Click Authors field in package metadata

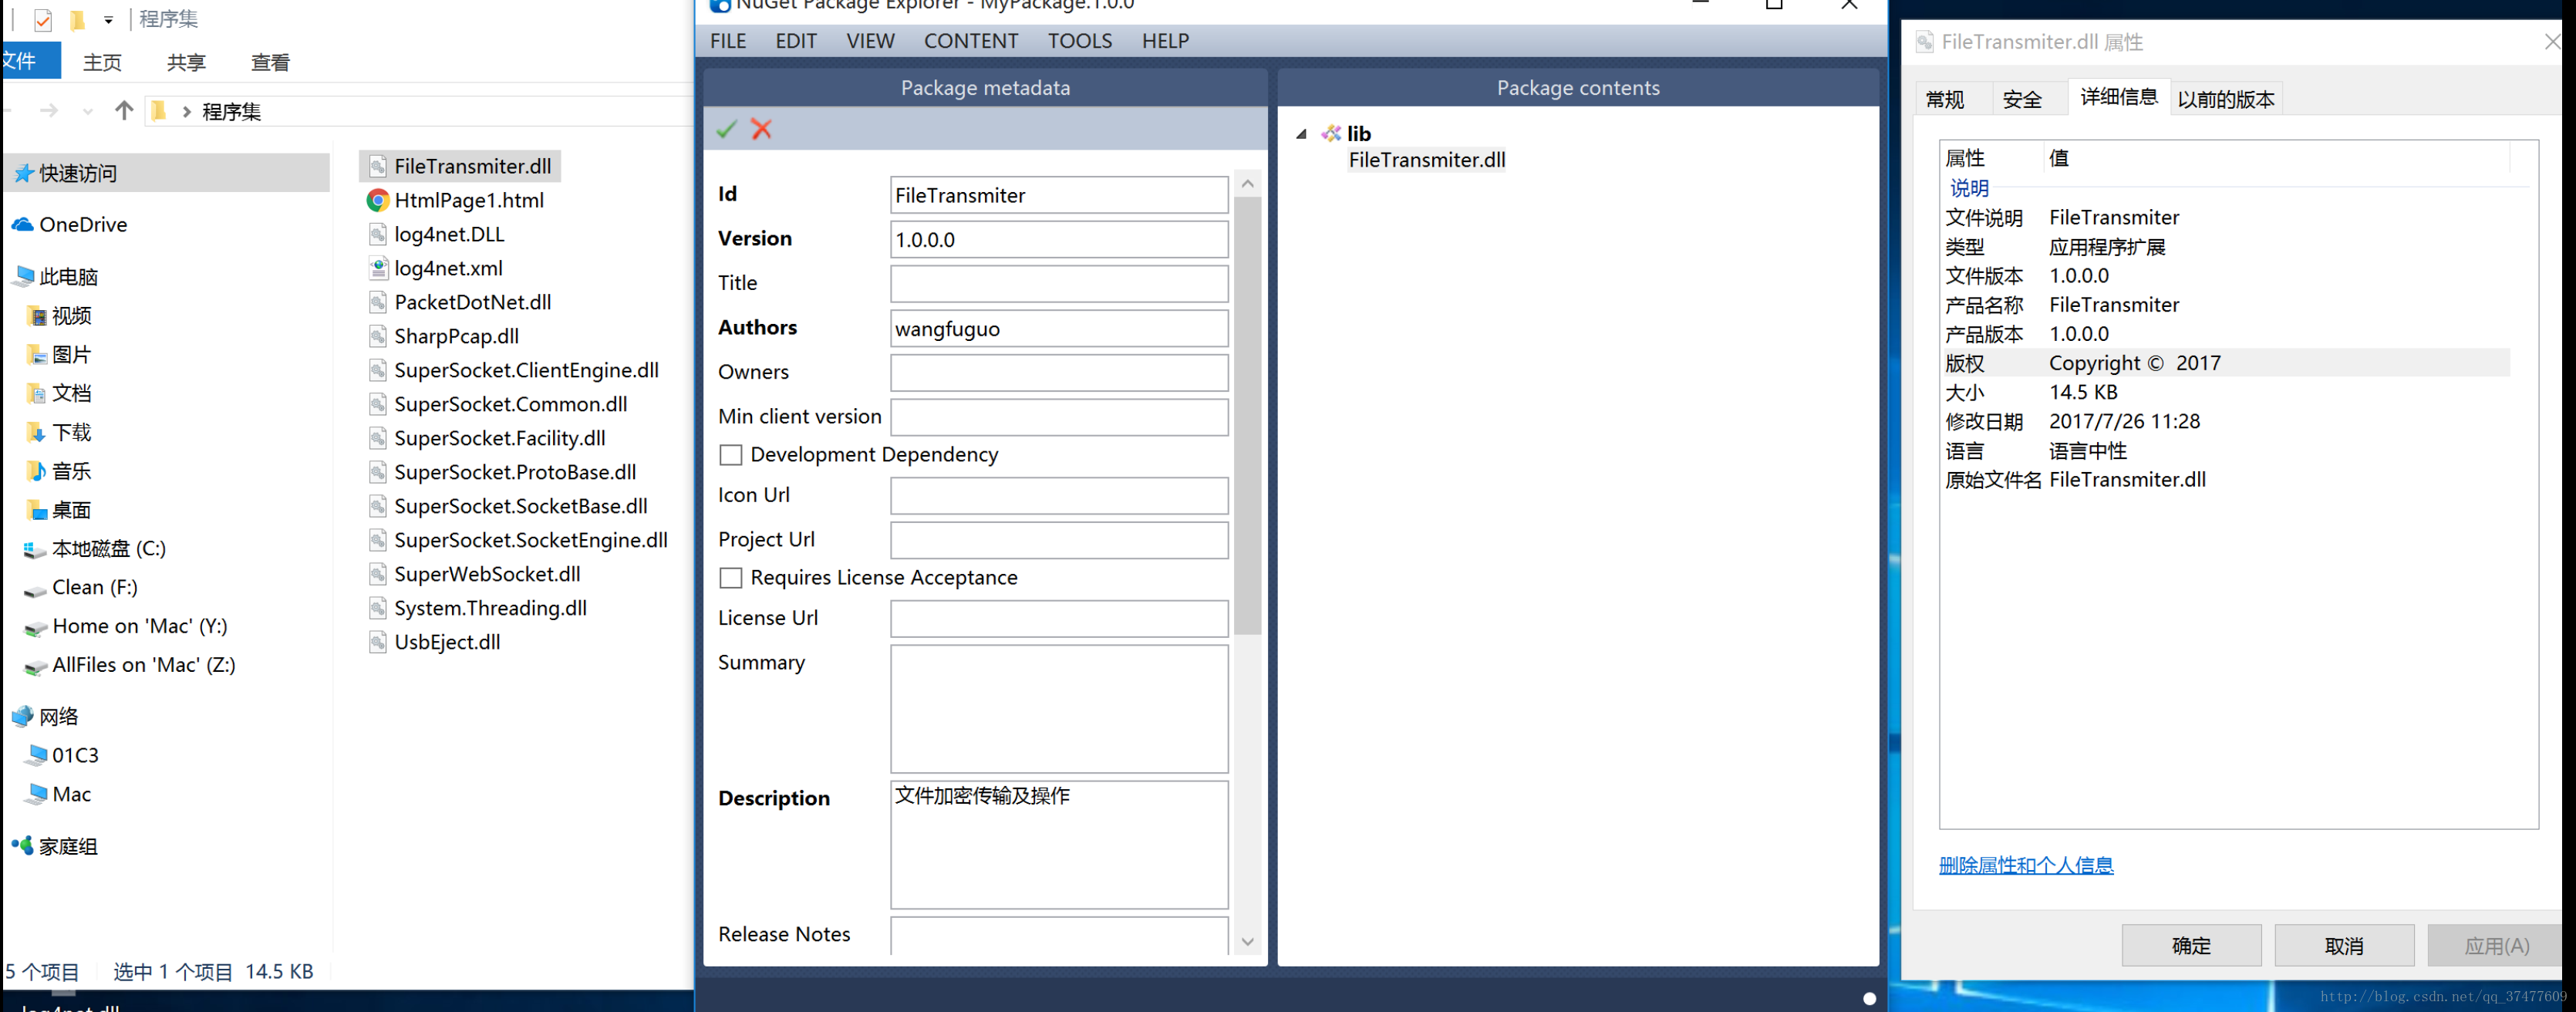1060,327
